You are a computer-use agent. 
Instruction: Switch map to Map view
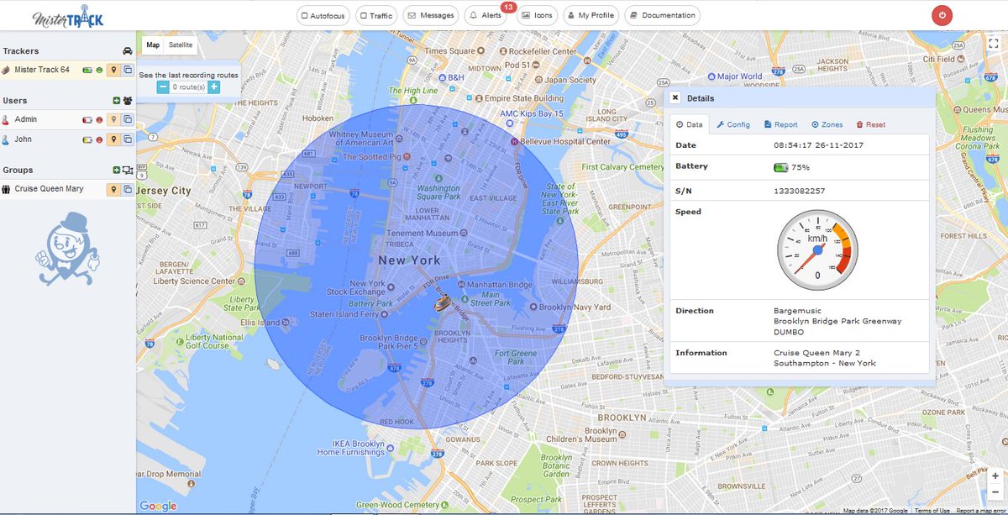153,45
